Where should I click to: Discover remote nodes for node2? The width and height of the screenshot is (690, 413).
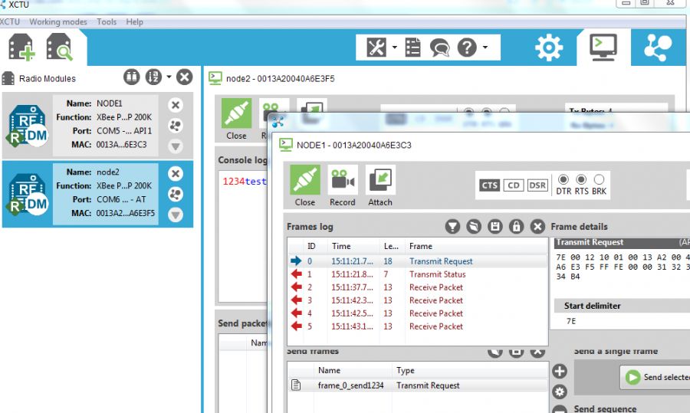point(175,194)
